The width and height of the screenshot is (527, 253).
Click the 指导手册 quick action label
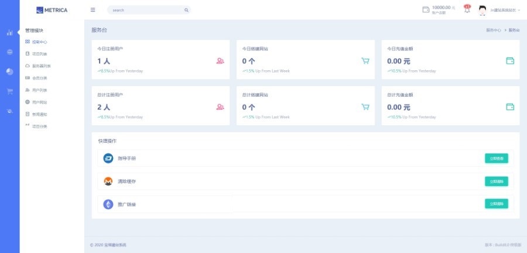pyautogui.click(x=126, y=158)
